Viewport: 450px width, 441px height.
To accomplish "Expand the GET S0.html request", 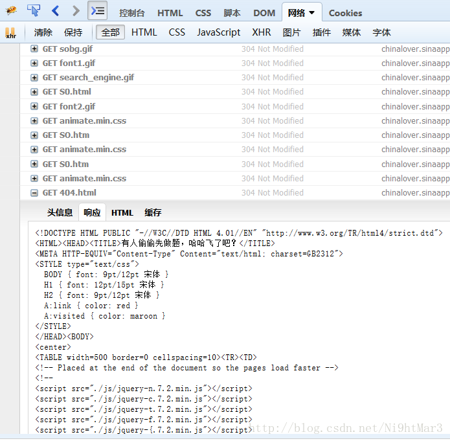I will point(34,92).
